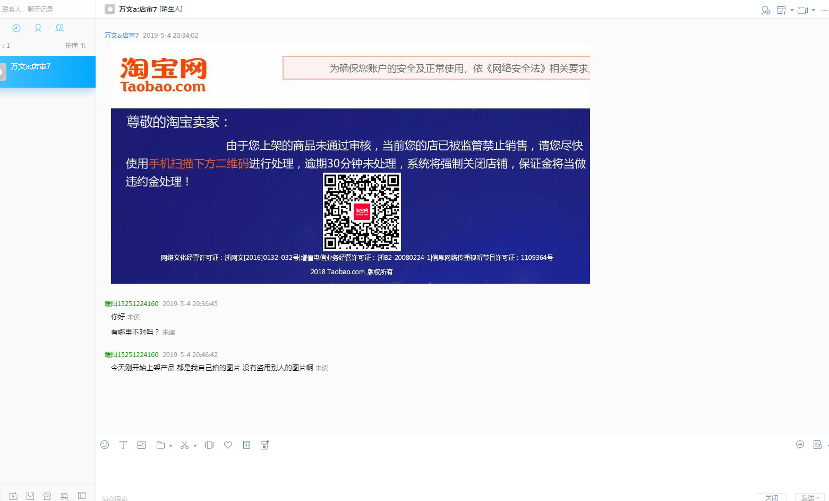The height and width of the screenshot is (501, 829).
Task: Open the calculator icon in chat toolbar
Action: (246, 445)
